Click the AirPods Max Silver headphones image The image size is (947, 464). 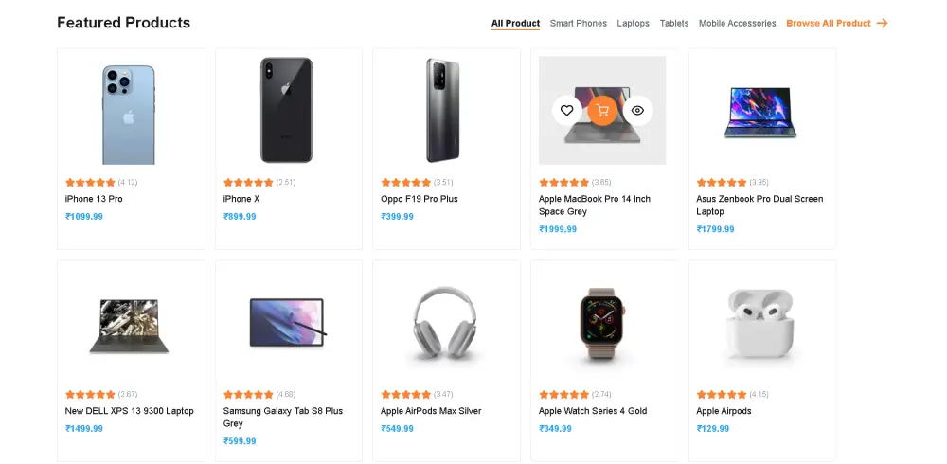pyautogui.click(x=445, y=326)
